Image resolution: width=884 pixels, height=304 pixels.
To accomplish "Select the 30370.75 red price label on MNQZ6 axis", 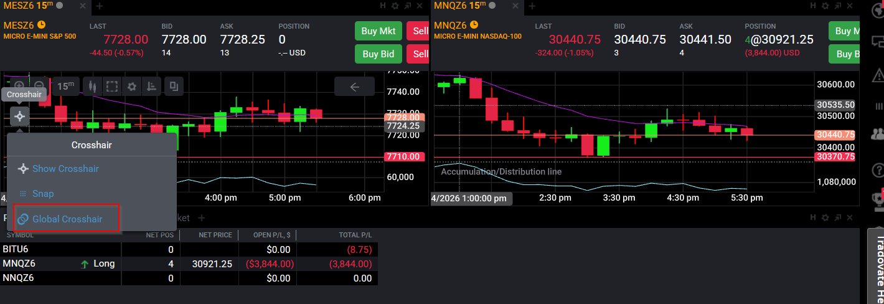I will tap(836, 156).
